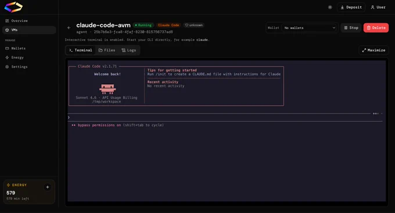Click the Recent activity heading
Image resolution: width=395 pixels, height=213 pixels.
pos(163,82)
